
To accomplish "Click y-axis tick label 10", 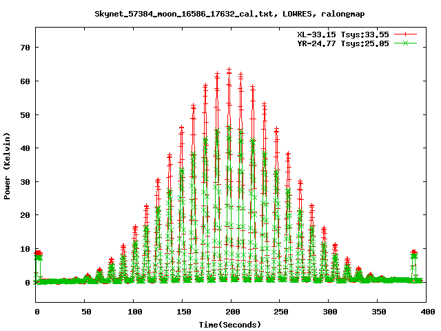I will point(25,249).
